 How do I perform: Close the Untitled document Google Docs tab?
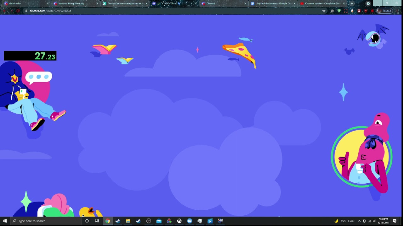click(x=295, y=3)
